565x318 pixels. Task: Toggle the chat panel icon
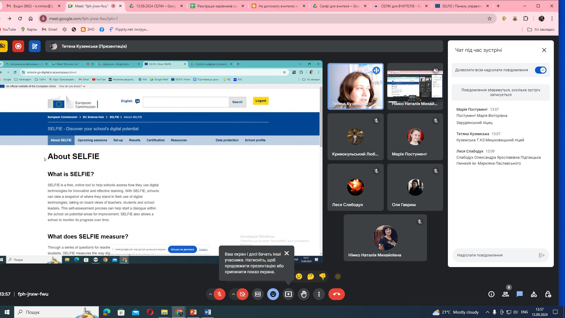[x=520, y=294]
